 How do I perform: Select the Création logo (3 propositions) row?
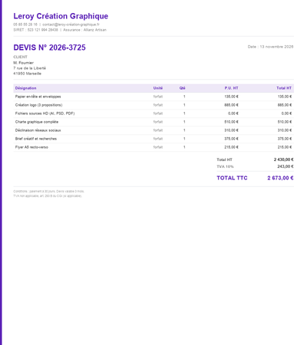tap(153, 105)
